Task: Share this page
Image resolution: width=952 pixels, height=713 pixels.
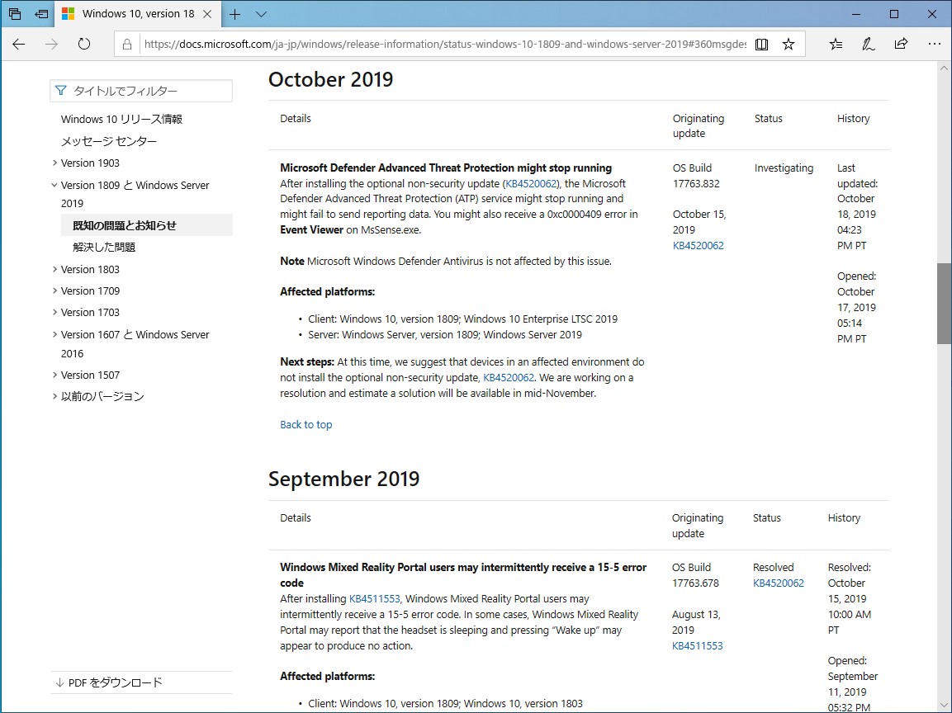Action: click(x=901, y=45)
